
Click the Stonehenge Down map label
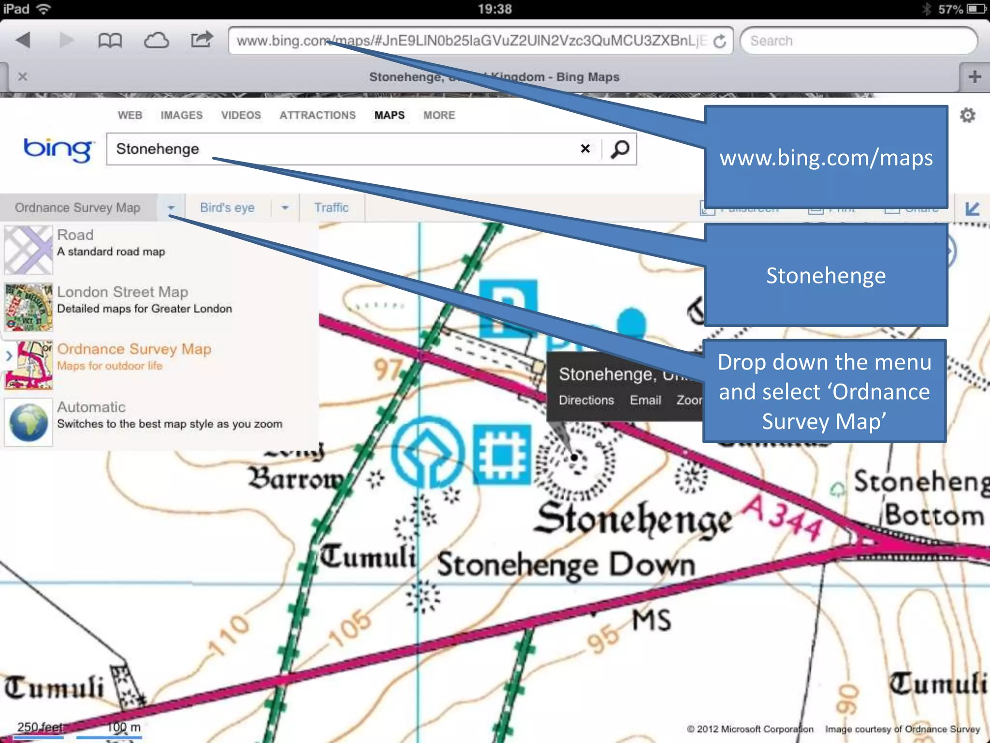(566, 565)
